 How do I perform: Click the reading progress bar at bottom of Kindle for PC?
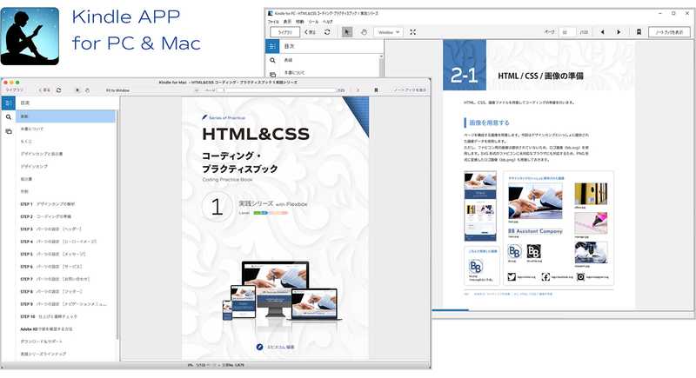tap(564, 309)
